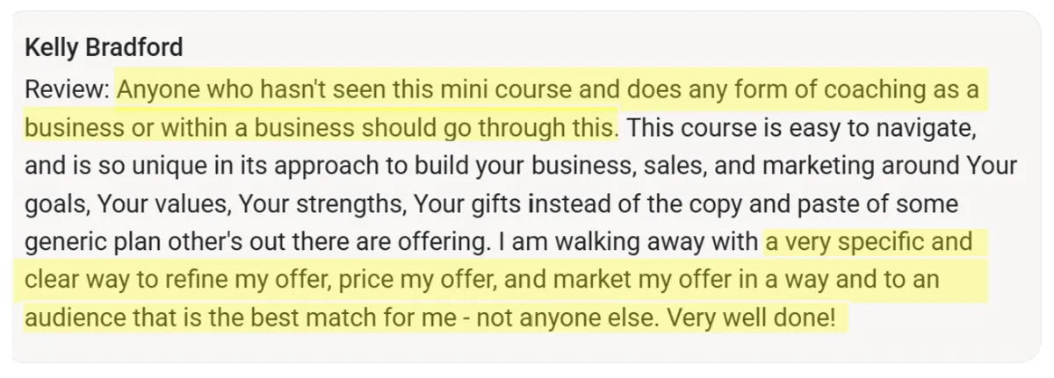1054x378 pixels.
Task: Click the text 'copy and paste of some'
Action: click(826, 204)
